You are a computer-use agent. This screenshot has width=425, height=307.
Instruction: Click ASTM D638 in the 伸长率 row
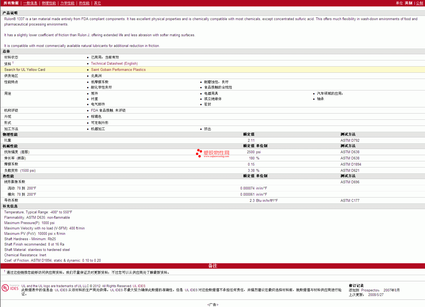point(350,158)
